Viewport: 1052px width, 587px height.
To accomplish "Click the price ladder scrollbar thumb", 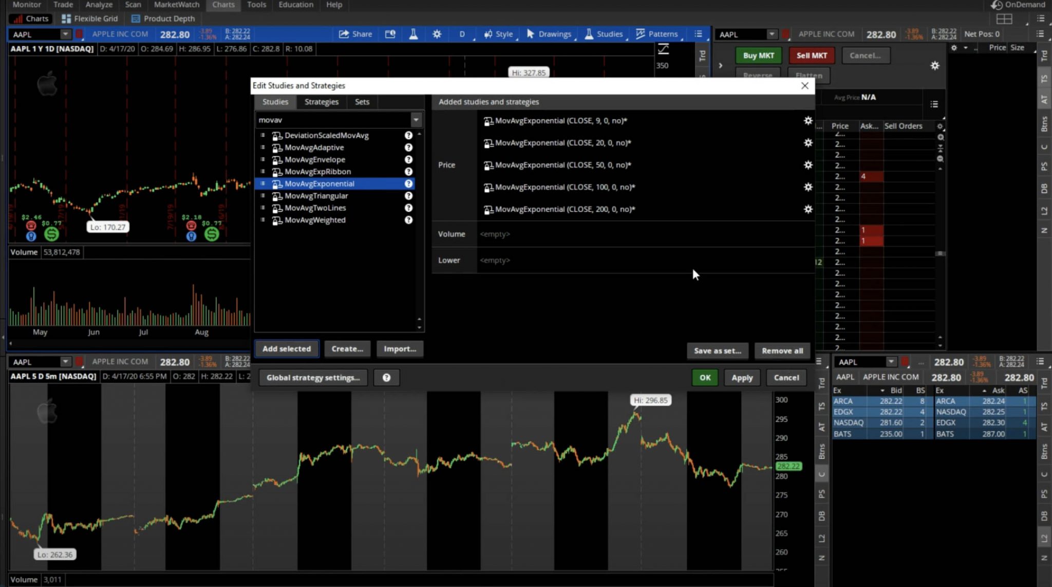I will click(x=940, y=253).
